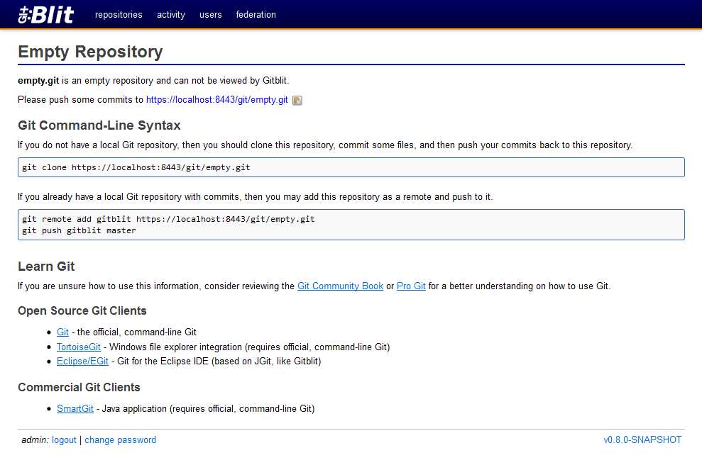Navigate to federation page
The width and height of the screenshot is (702, 465).
click(256, 15)
